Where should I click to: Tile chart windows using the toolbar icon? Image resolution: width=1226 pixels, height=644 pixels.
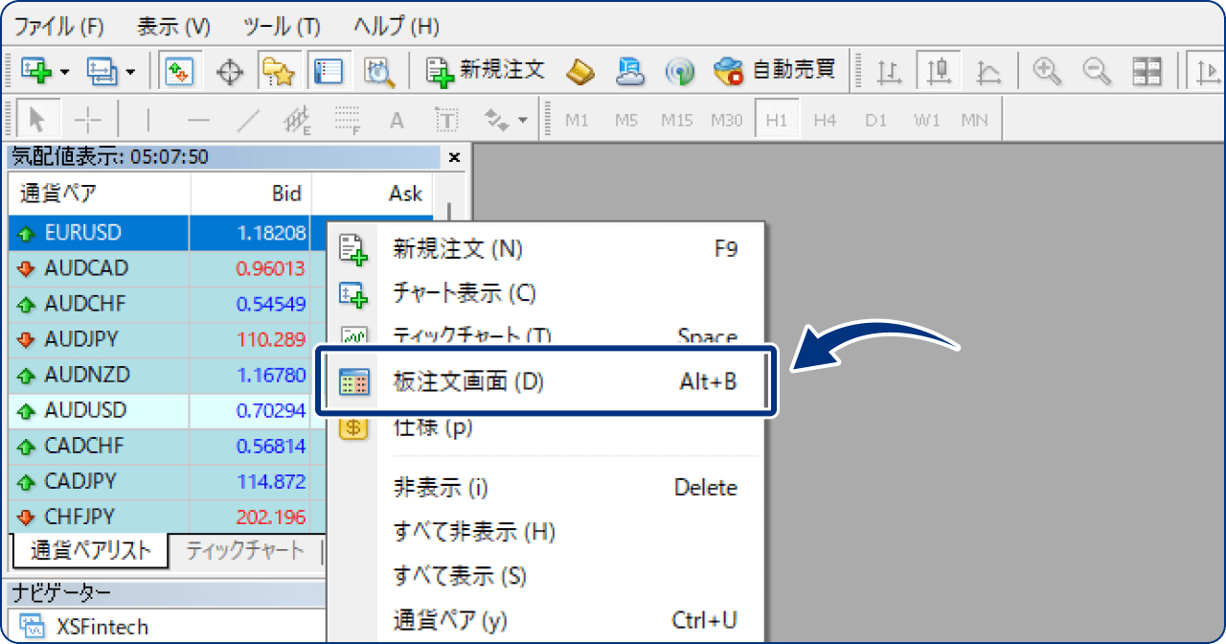(x=1146, y=70)
